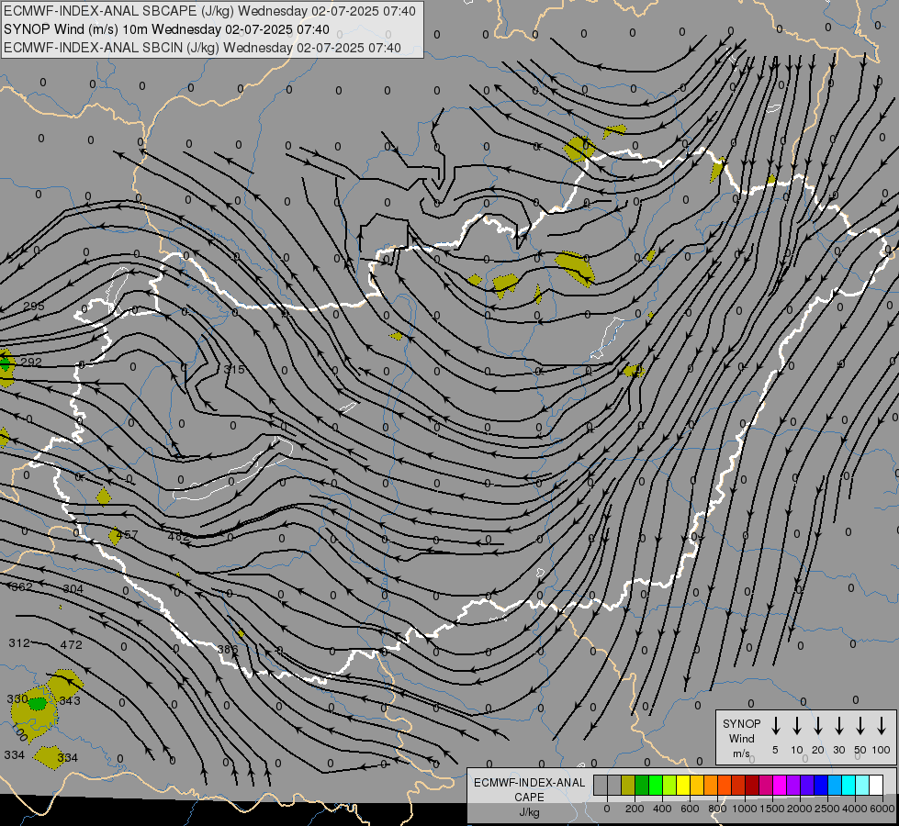Screen dimensions: 899x826
Task: Click the 'ECMWF-INDEX-ANAL CAPE J/kg' legend label
Action: pos(529,797)
